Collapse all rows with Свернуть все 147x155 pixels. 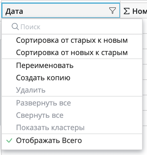pos(72,115)
